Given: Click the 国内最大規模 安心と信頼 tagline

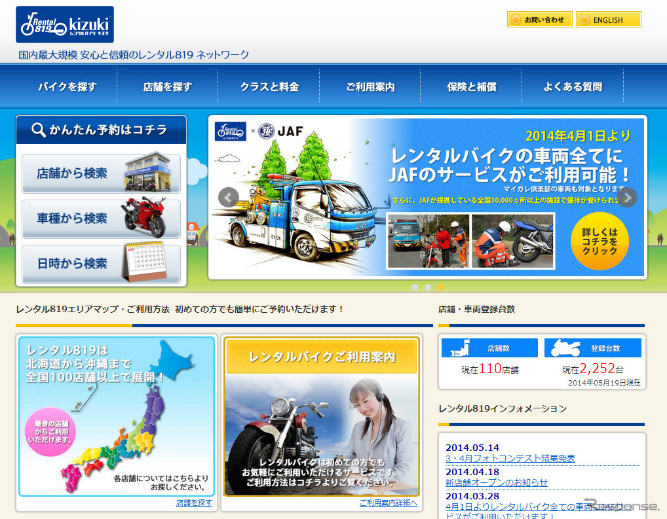Looking at the screenshot, I should pos(133,55).
